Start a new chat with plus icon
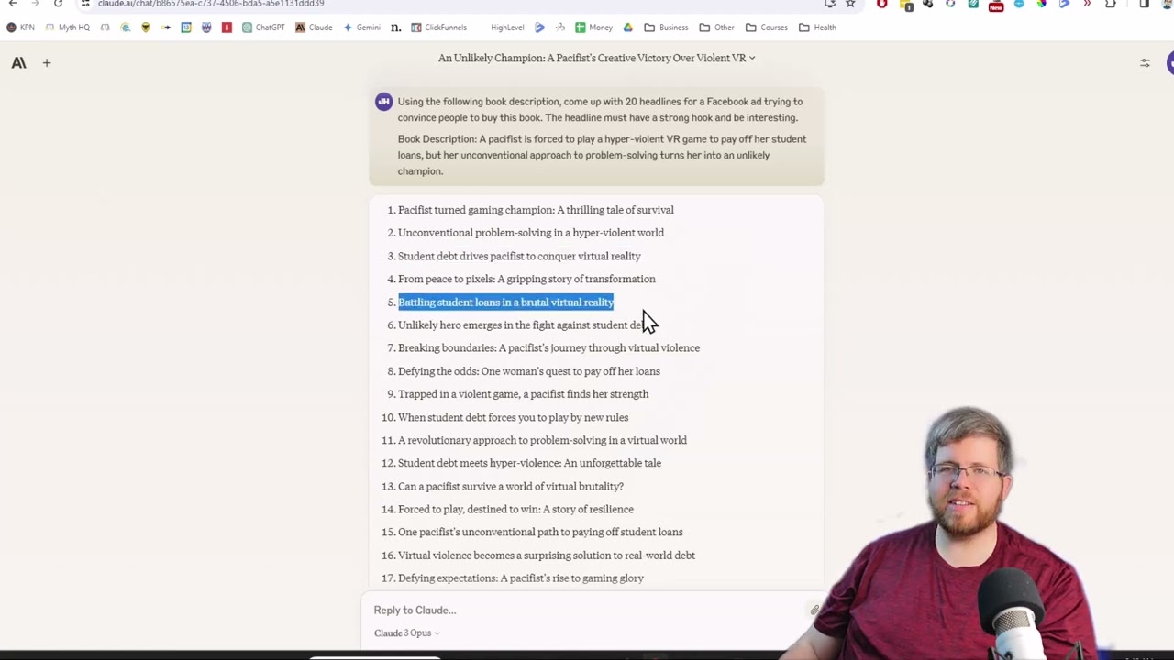This screenshot has height=660, width=1174. click(x=47, y=63)
